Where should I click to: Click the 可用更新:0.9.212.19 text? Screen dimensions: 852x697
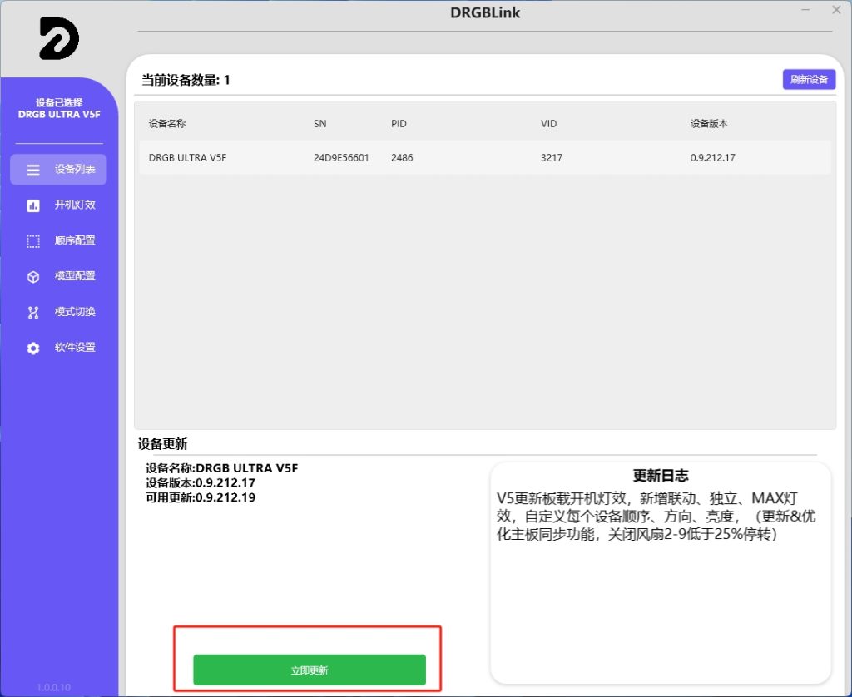201,497
